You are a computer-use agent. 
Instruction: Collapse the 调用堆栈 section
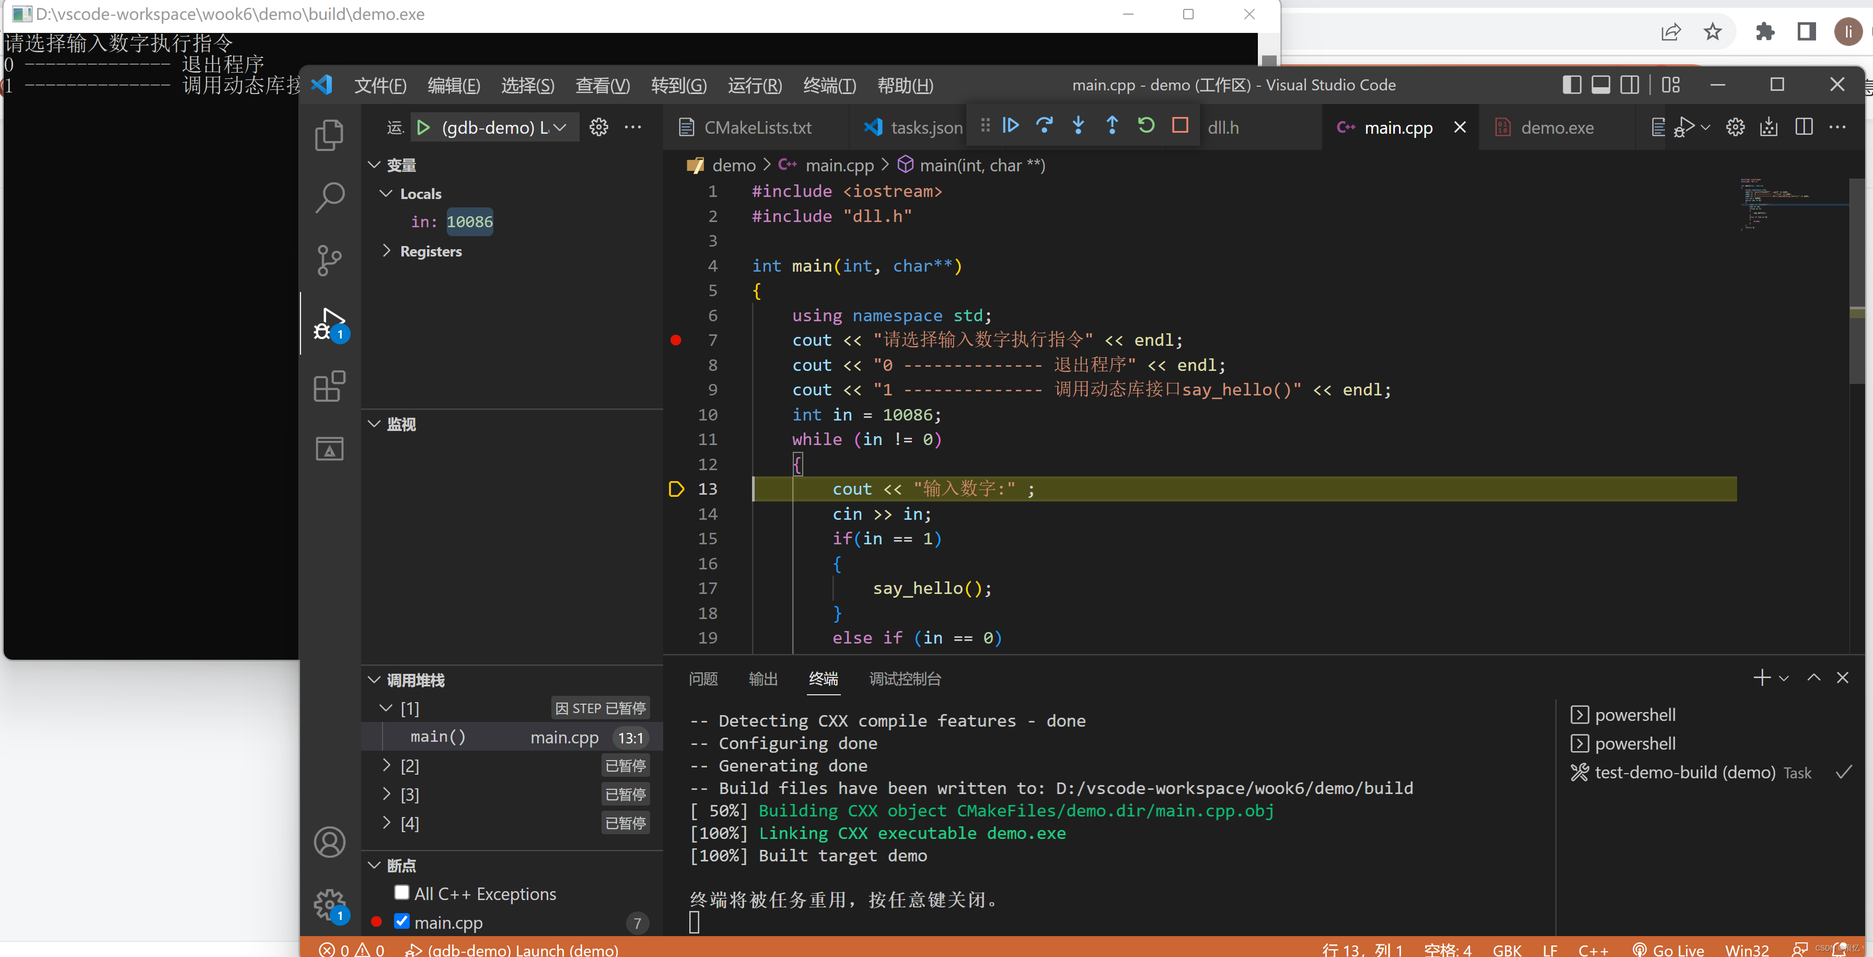[x=374, y=680]
